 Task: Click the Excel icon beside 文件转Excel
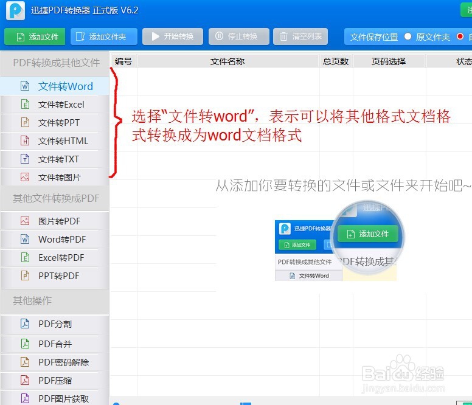click(25, 104)
